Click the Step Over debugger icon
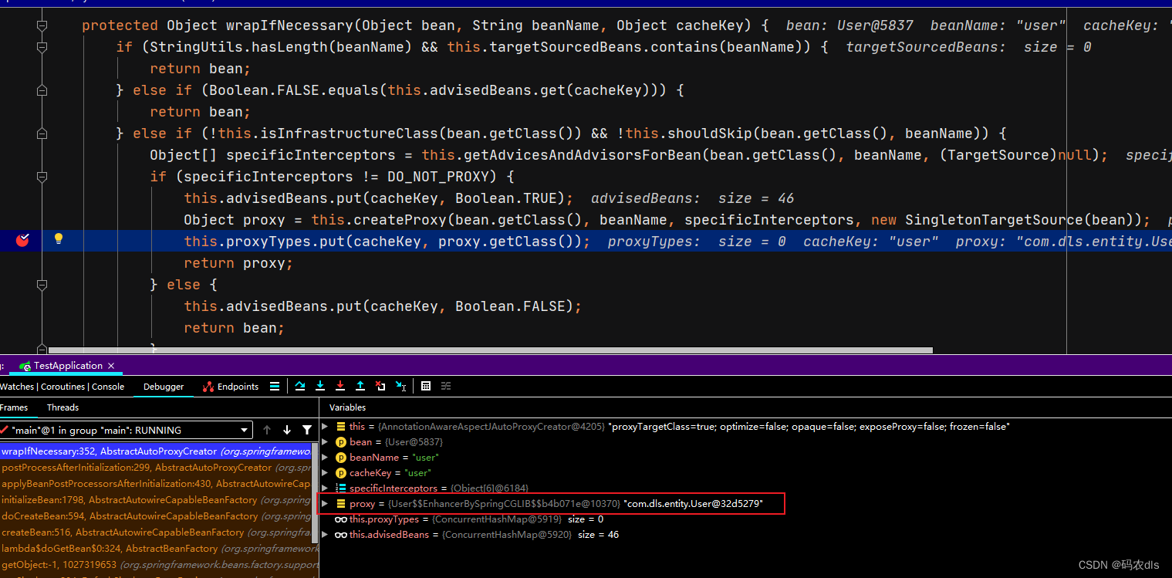Screen dimensions: 1172x578 coord(300,386)
